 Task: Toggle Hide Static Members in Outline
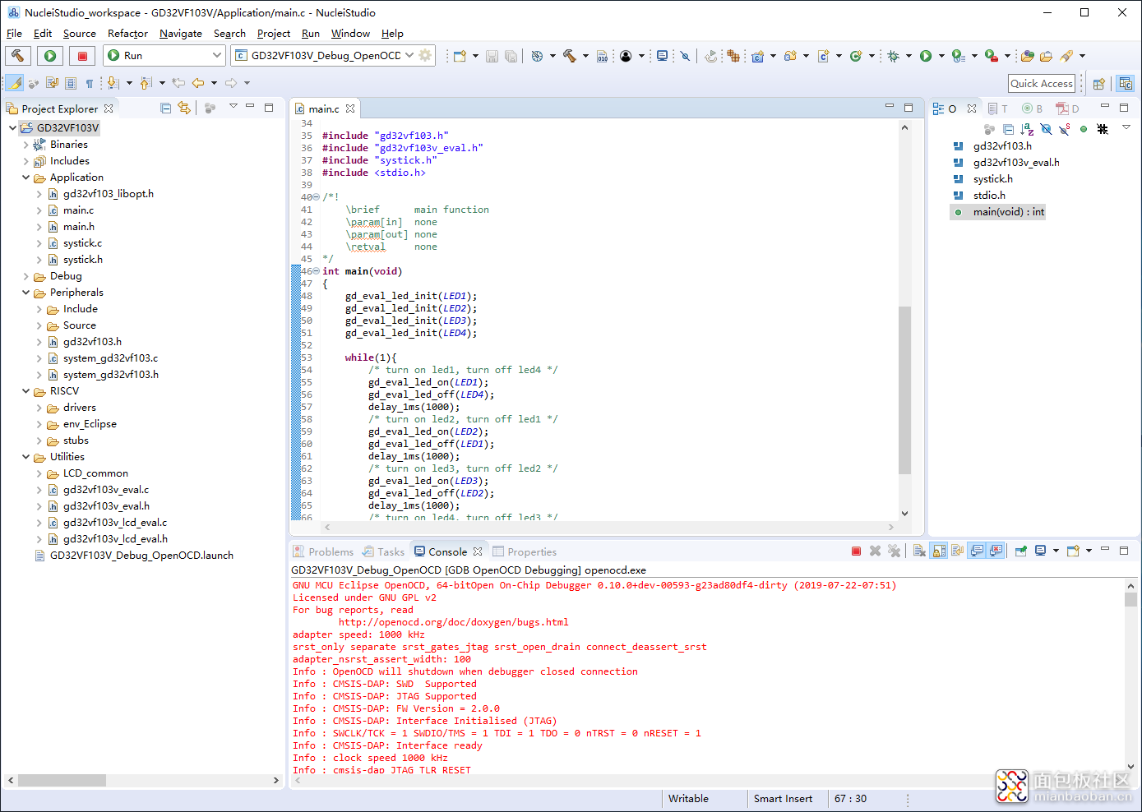1065,129
